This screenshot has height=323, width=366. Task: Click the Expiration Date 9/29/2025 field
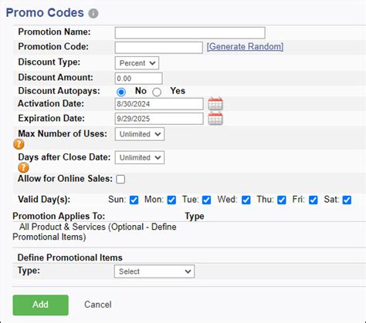click(159, 119)
